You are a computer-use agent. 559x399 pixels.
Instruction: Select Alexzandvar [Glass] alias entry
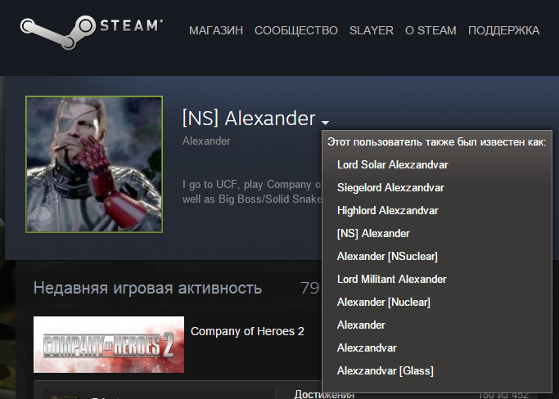tap(385, 370)
